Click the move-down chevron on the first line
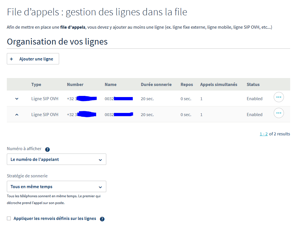Viewport: 291px width, 231px height. pos(17,99)
